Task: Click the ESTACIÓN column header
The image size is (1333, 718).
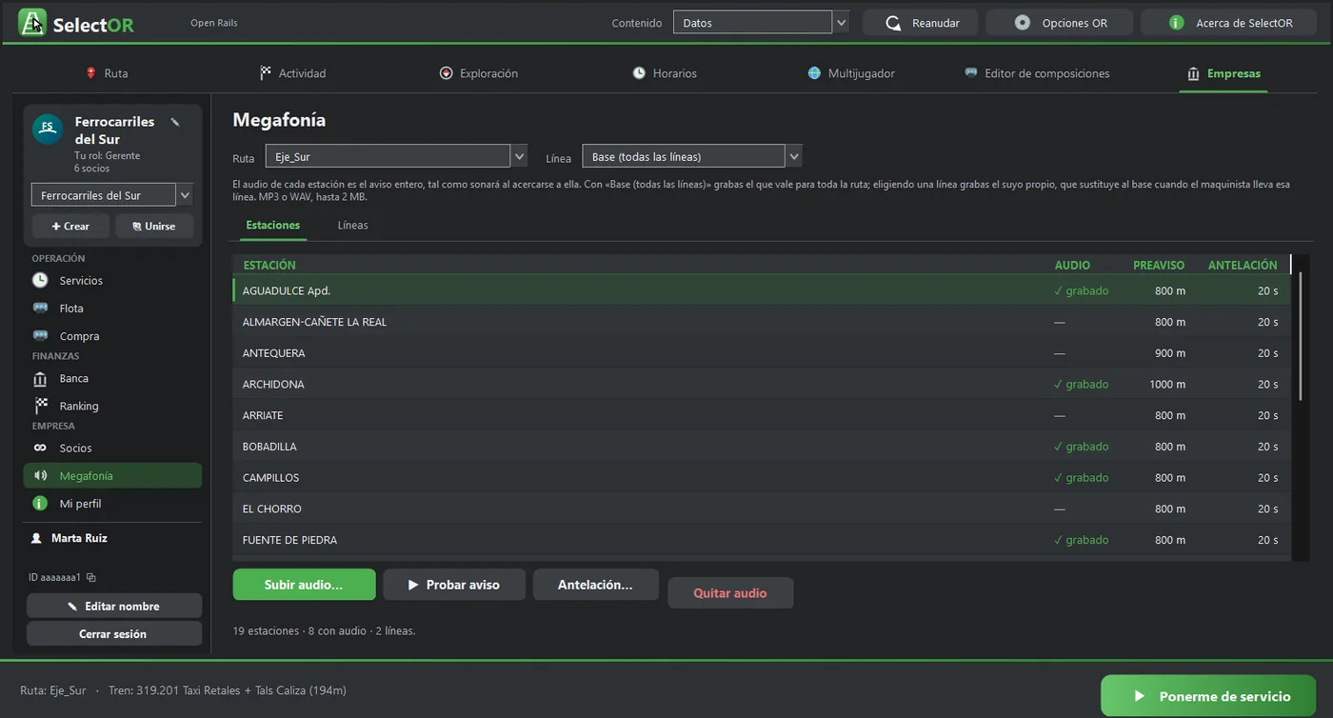Action: (269, 265)
